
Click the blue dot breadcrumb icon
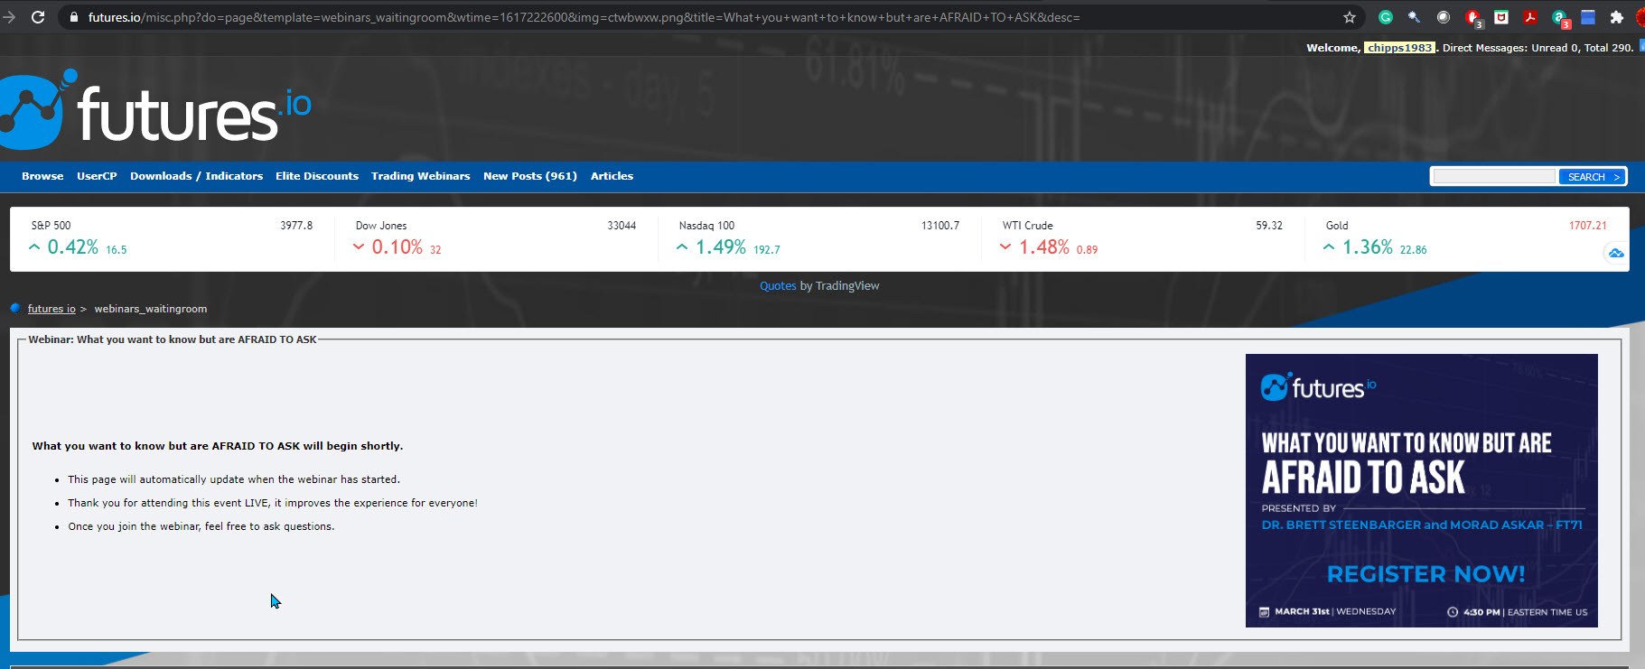click(15, 308)
